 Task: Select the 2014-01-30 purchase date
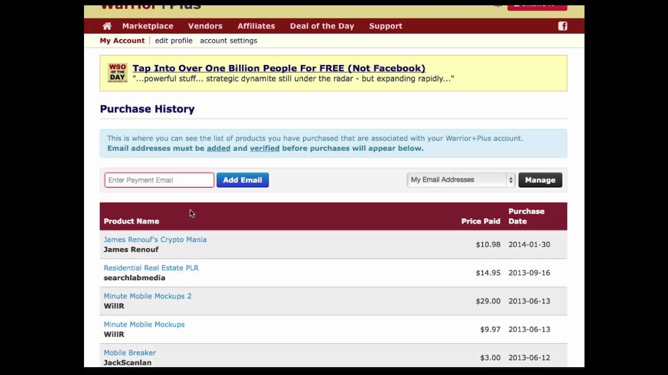(529, 244)
